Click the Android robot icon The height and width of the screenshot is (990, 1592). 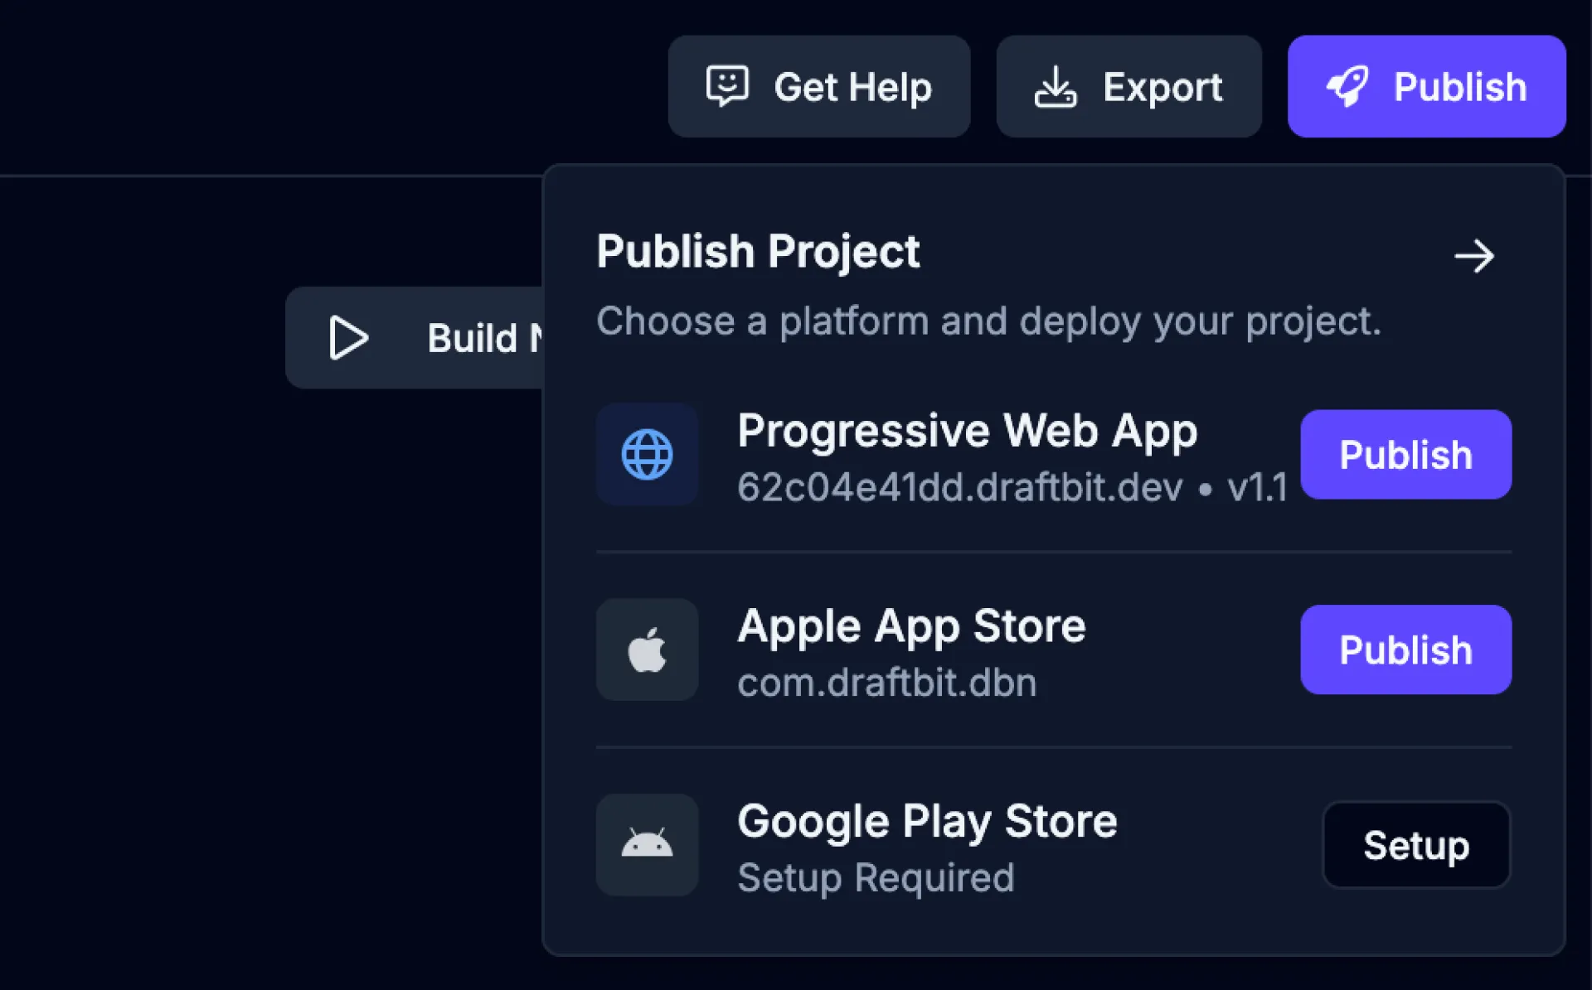click(647, 844)
